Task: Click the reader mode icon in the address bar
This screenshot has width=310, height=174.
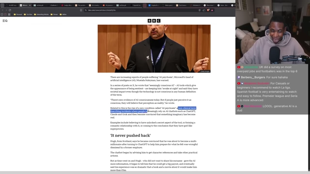Action: coord(200,10)
